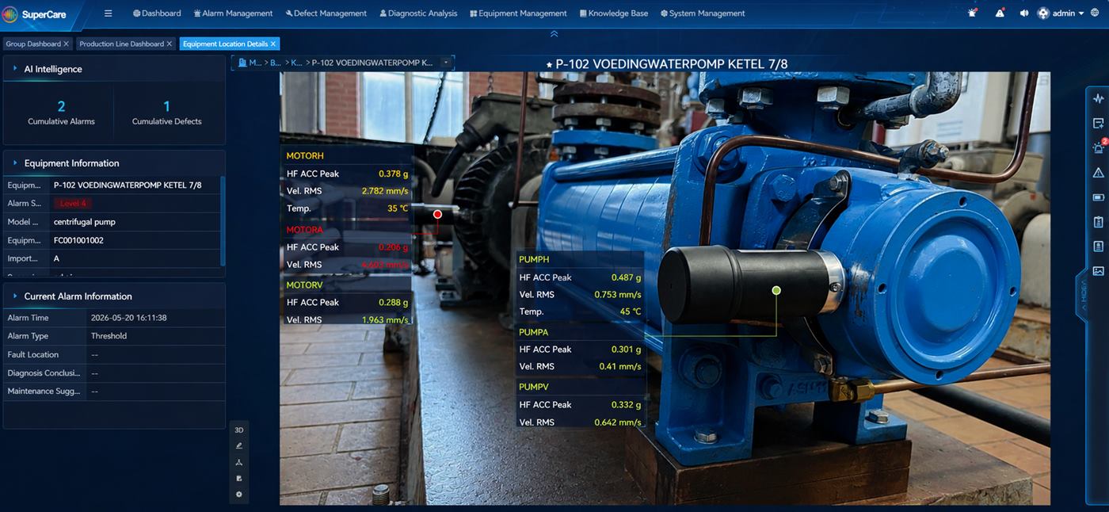Click the pencil edit tool icon
1109x512 pixels.
click(x=239, y=445)
